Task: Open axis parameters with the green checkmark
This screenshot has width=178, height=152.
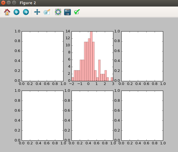Action: pos(77,12)
